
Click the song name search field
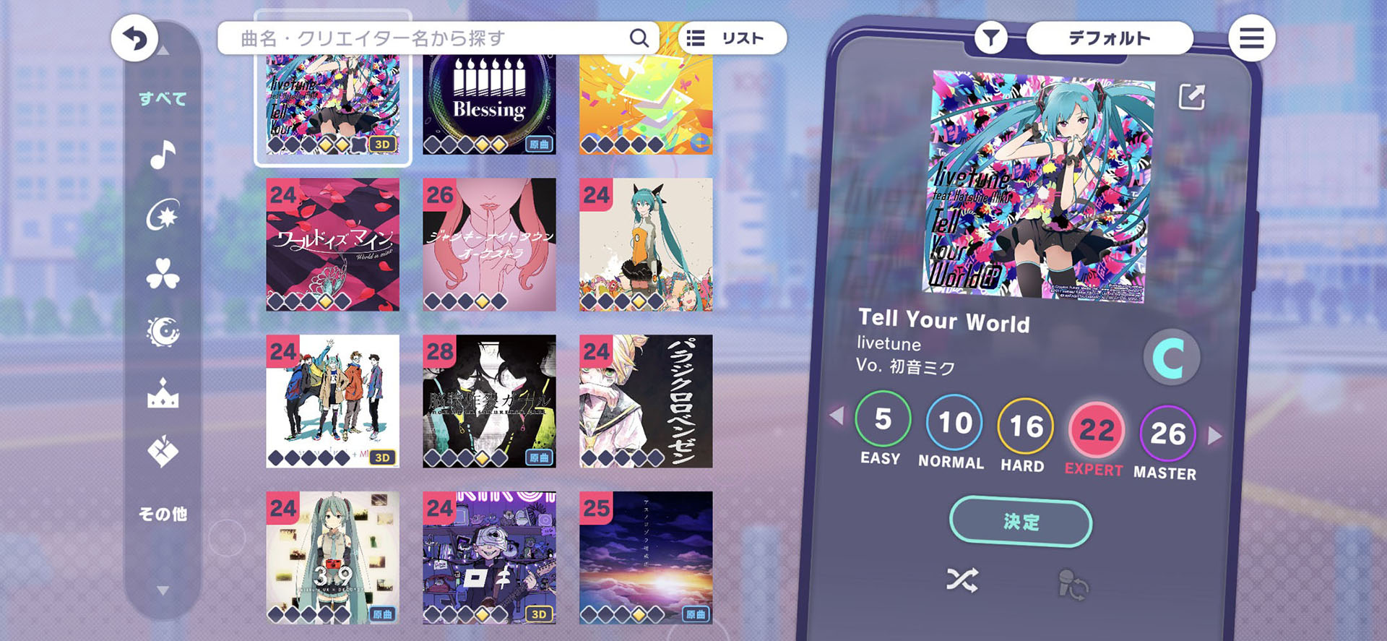pyautogui.click(x=438, y=38)
